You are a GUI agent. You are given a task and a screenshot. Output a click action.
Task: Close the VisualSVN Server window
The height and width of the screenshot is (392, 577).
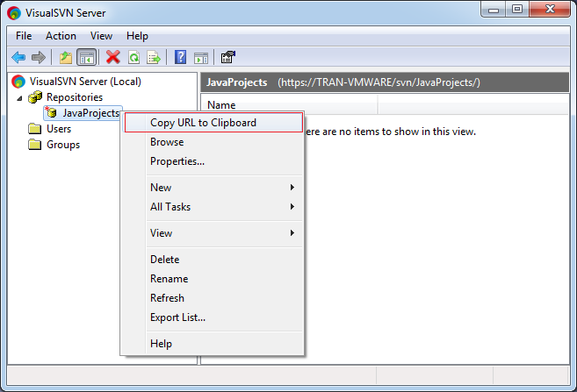(550, 9)
